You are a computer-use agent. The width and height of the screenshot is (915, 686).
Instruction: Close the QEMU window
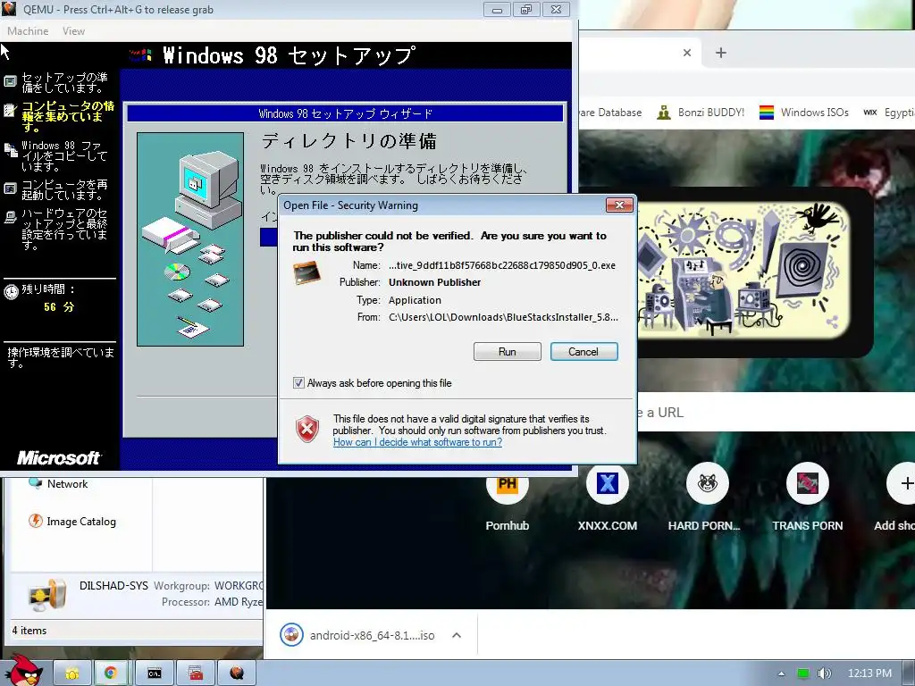point(556,10)
